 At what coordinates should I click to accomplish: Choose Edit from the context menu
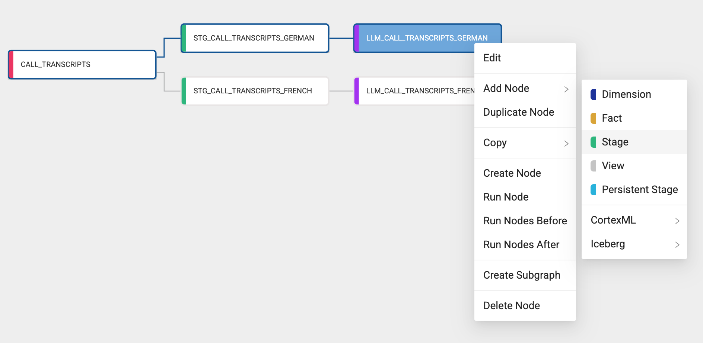(x=525, y=58)
